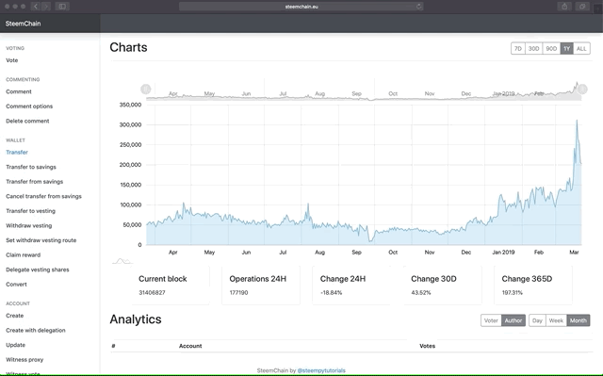Open Transfer to savings
Viewport: 603px width, 376px height.
click(31, 167)
